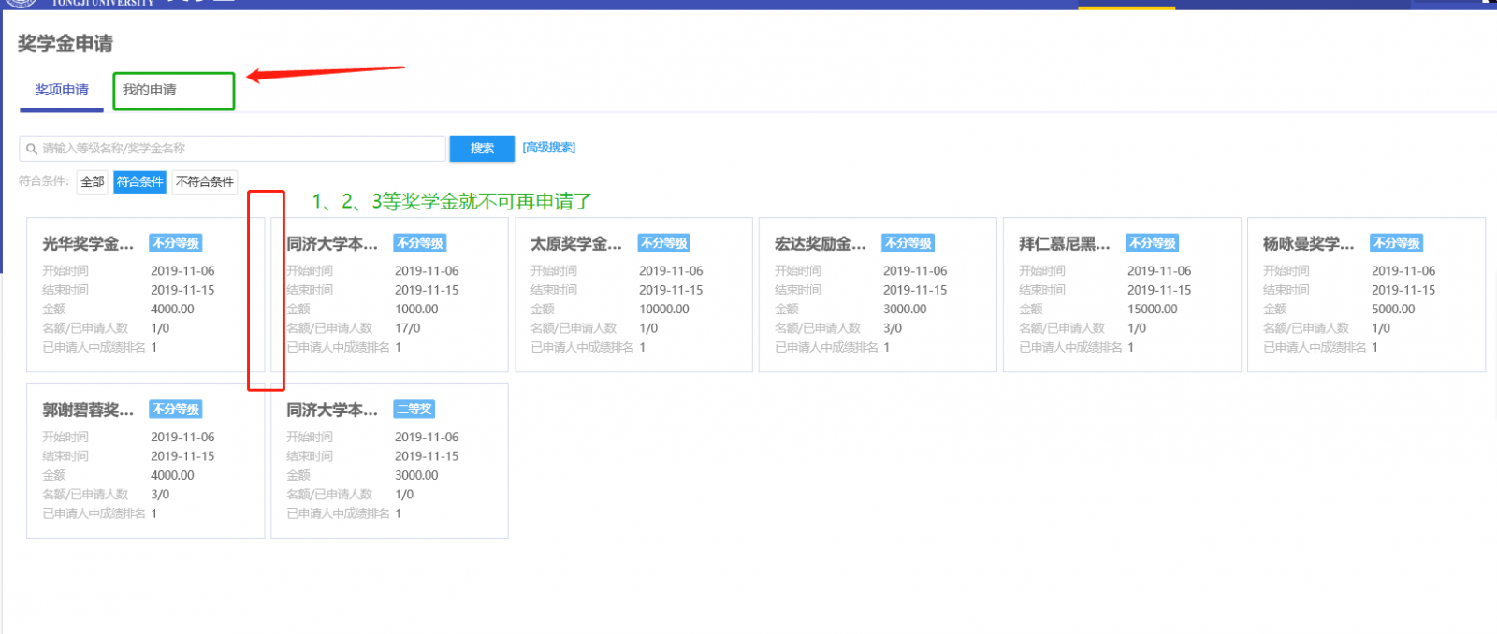Select the 3000.00 amount on 宏达奖励金 card
Screen dimensions: 1497x634
pyautogui.click(x=905, y=310)
